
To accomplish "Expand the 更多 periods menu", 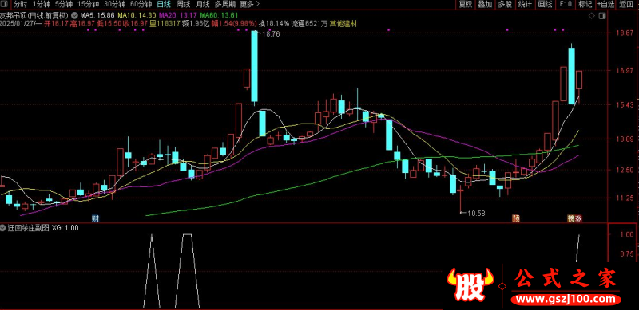I will tap(247, 5).
